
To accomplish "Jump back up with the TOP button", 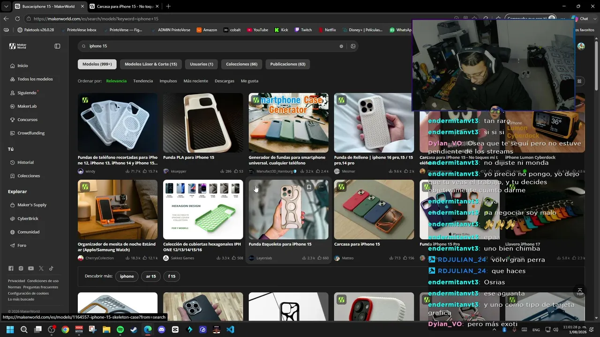I will click(x=580, y=292).
